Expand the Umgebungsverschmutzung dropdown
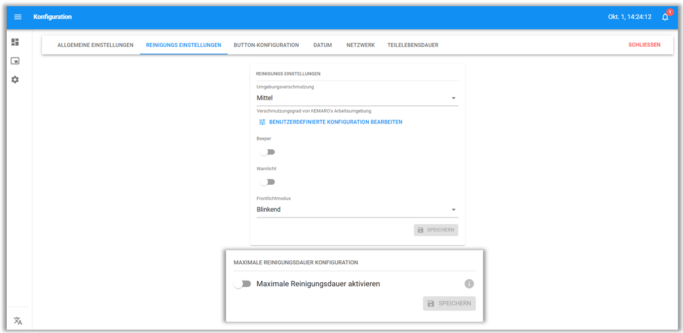 pyautogui.click(x=357, y=98)
